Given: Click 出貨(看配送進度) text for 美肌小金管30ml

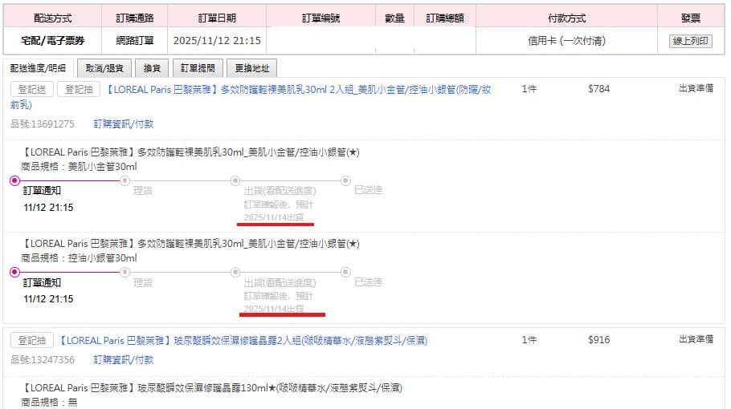Looking at the screenshot, I should point(280,190).
